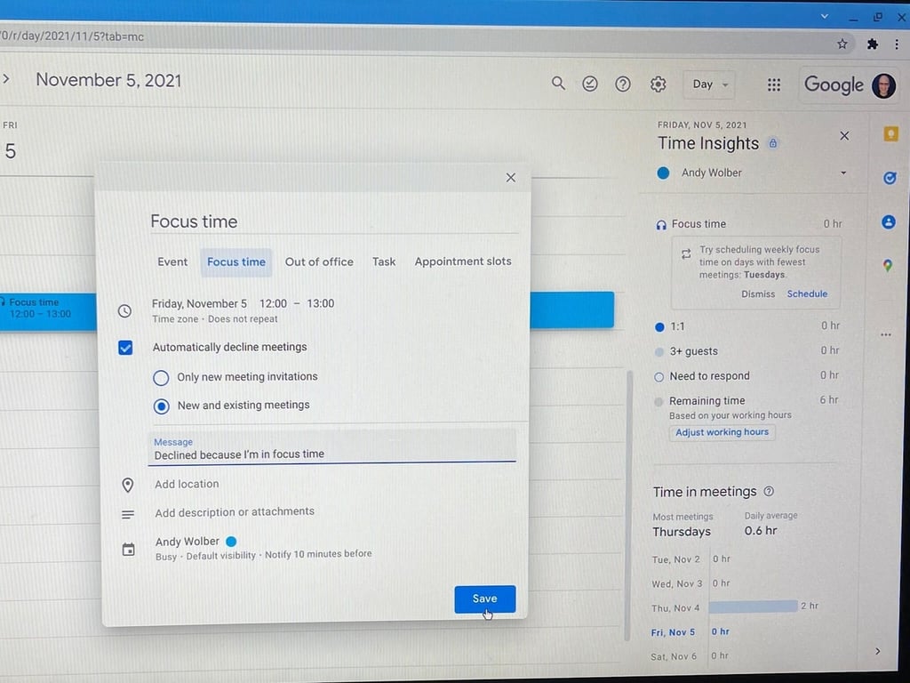
Task: Click the browser address bar URL
Action: click(x=72, y=37)
